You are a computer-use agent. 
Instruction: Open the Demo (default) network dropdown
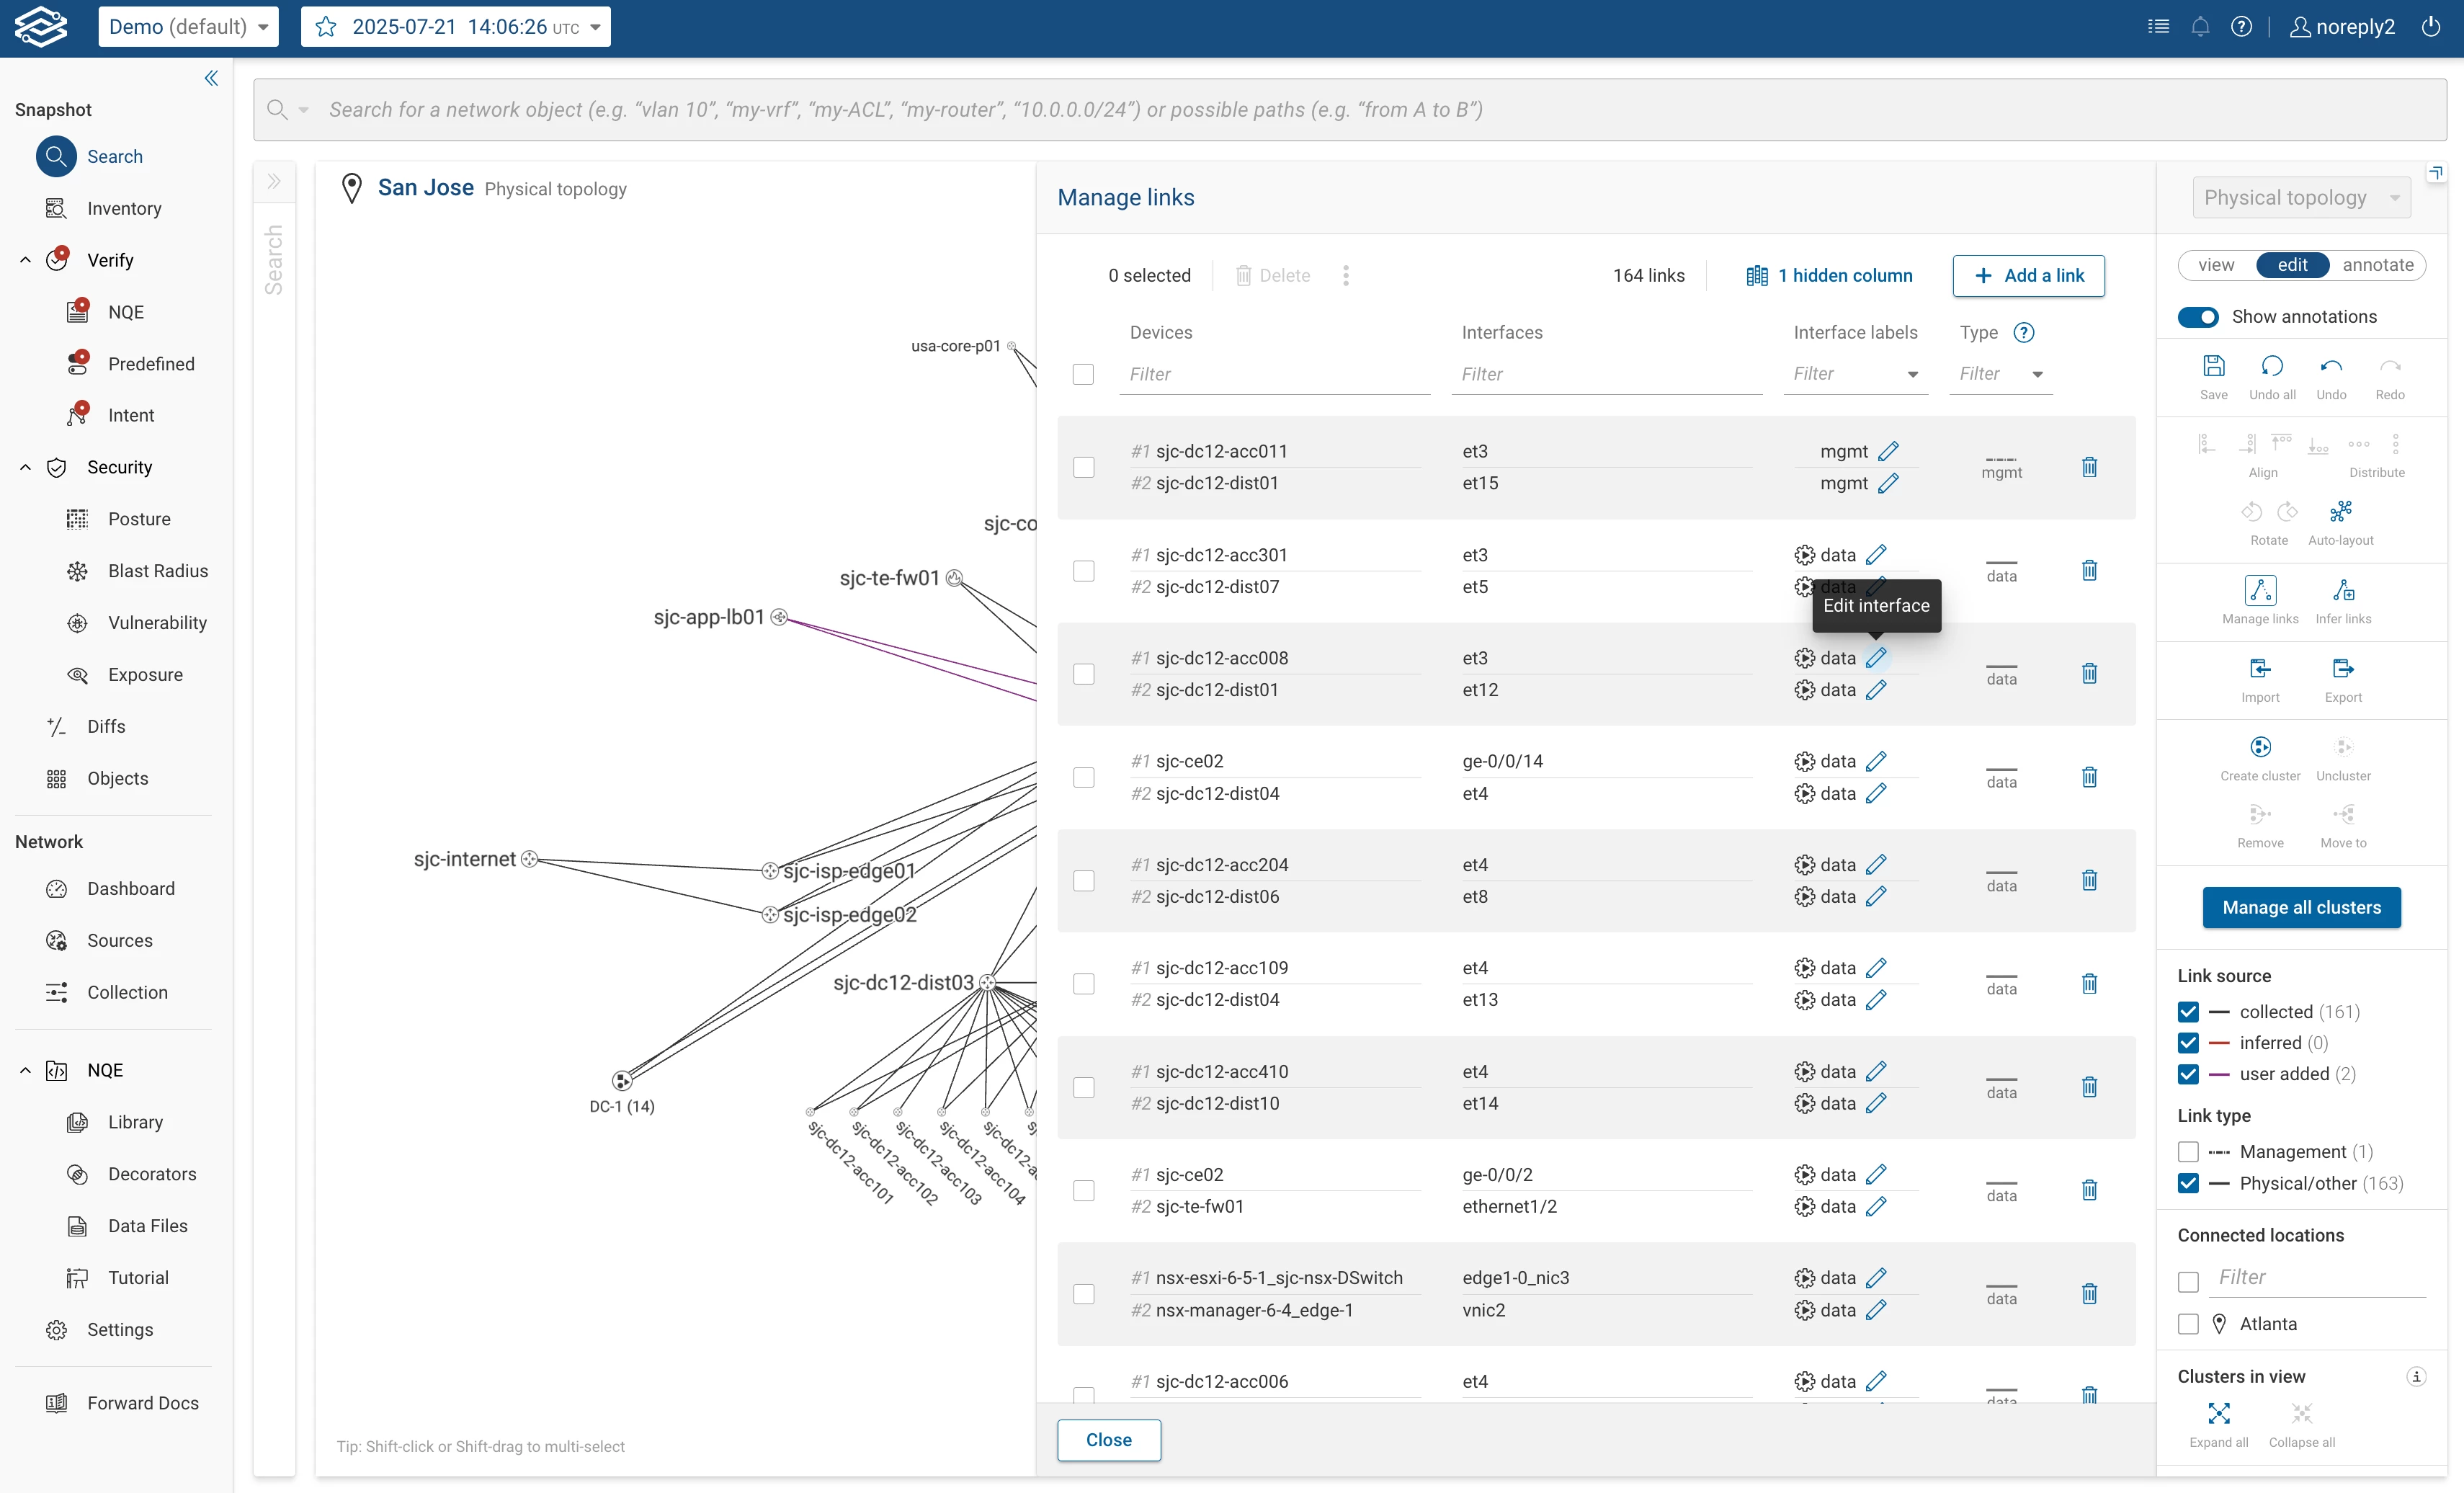(188, 27)
